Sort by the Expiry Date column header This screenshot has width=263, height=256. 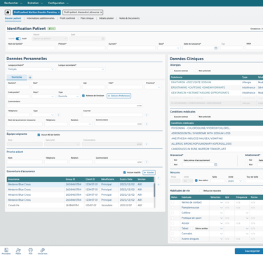coord(126,179)
